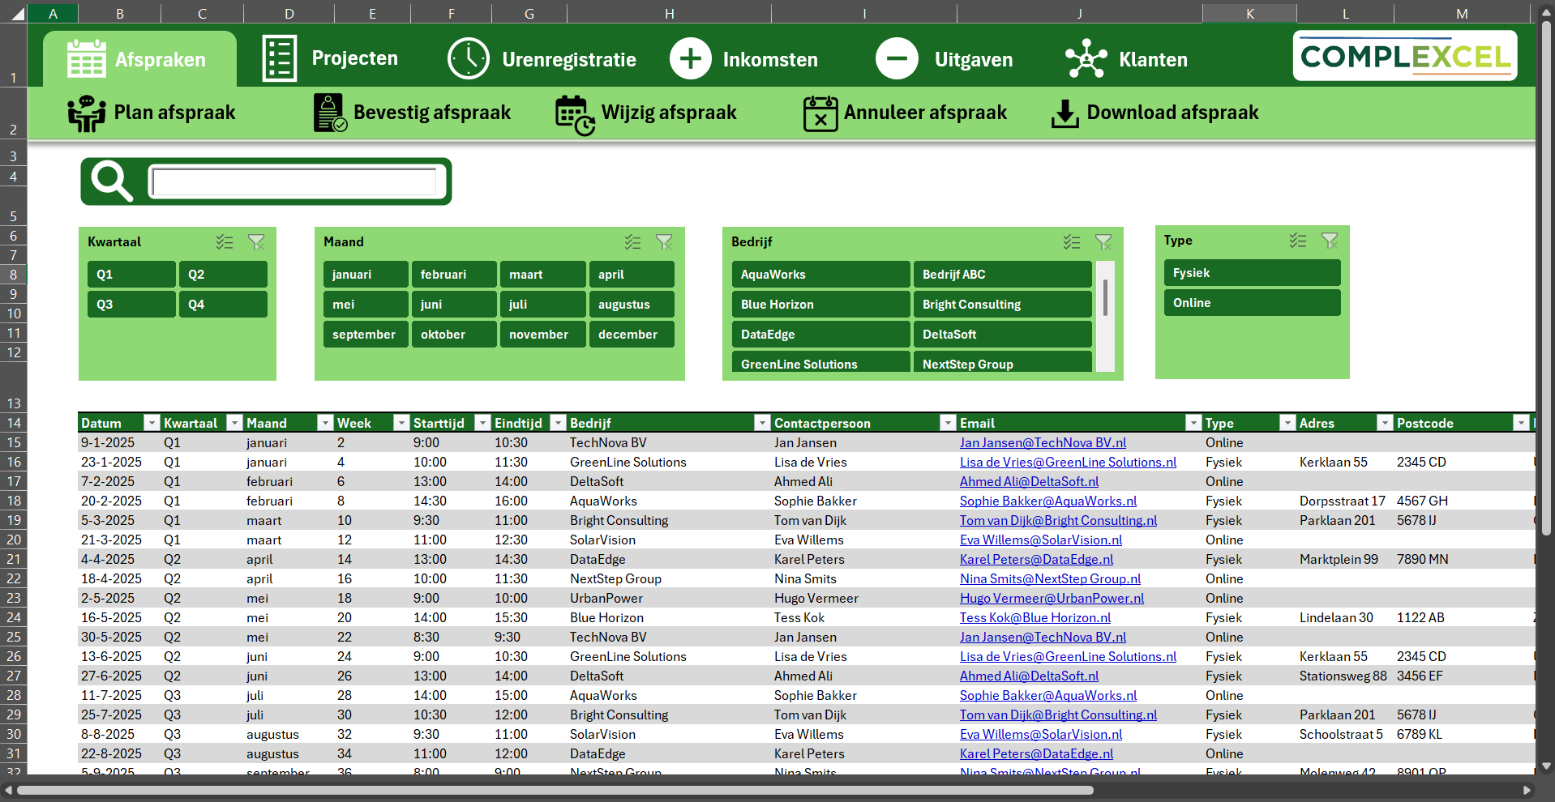Viewport: 1555px width, 802px height.
Task: Toggle Bright Consulting in Bedrijf slicer
Action: tap(1002, 304)
